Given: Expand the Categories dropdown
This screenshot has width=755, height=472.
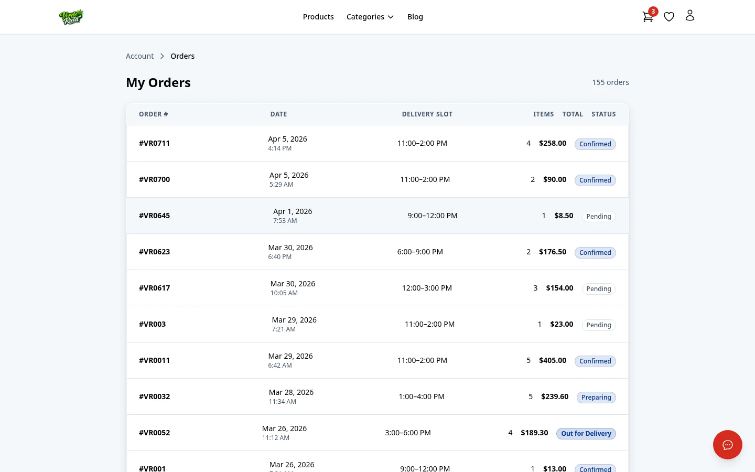Looking at the screenshot, I should [x=370, y=16].
